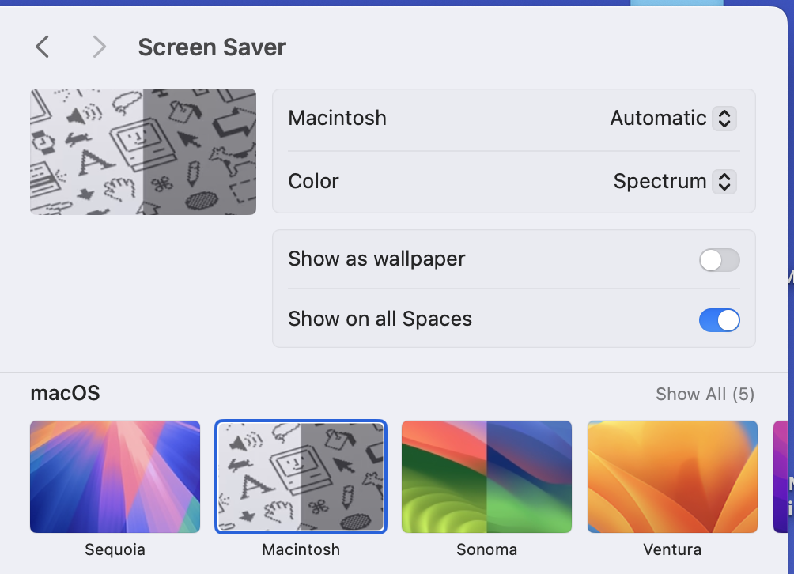The image size is (794, 574).
Task: Click the Show All (5) link
Action: coord(705,394)
